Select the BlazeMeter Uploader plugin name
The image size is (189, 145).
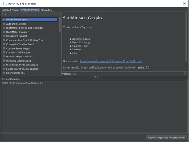point(17,32)
